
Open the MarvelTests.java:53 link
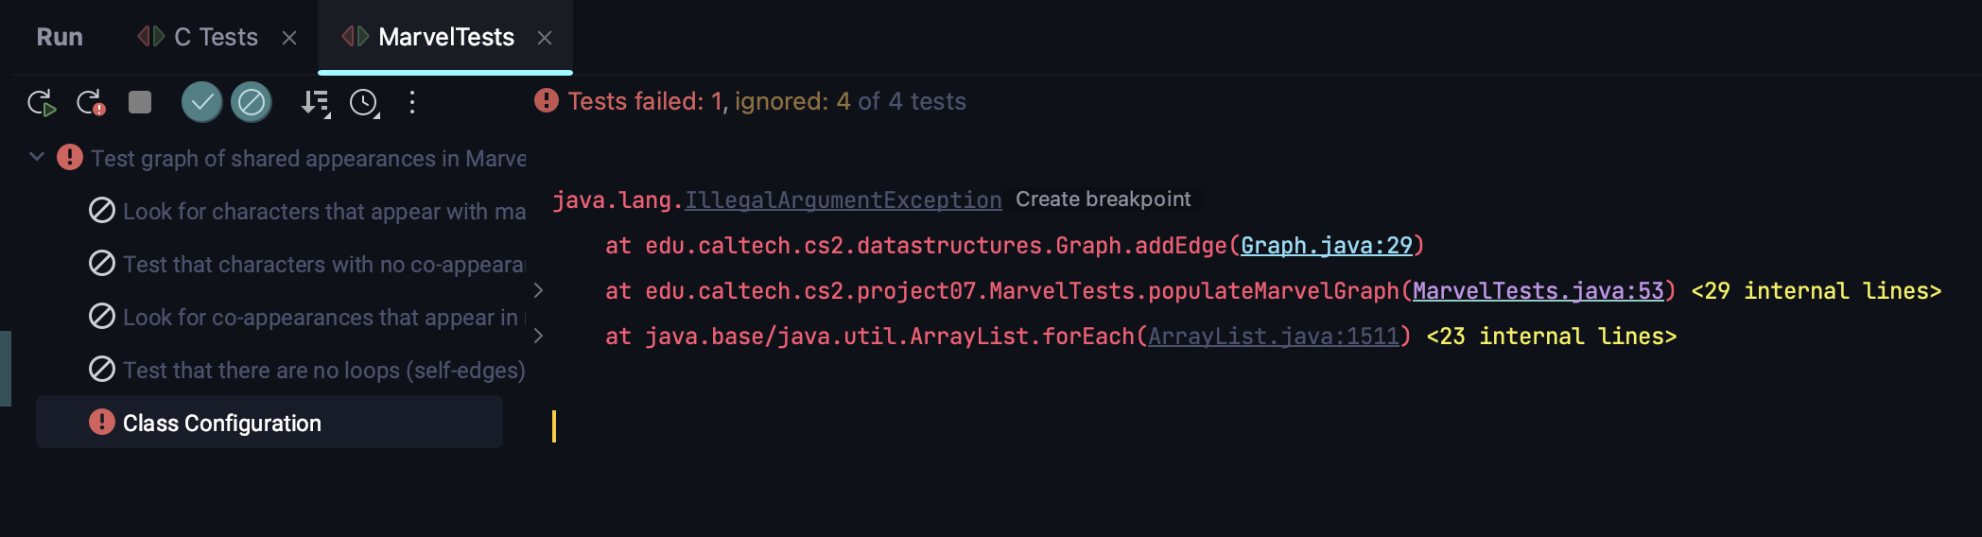[x=1538, y=291]
